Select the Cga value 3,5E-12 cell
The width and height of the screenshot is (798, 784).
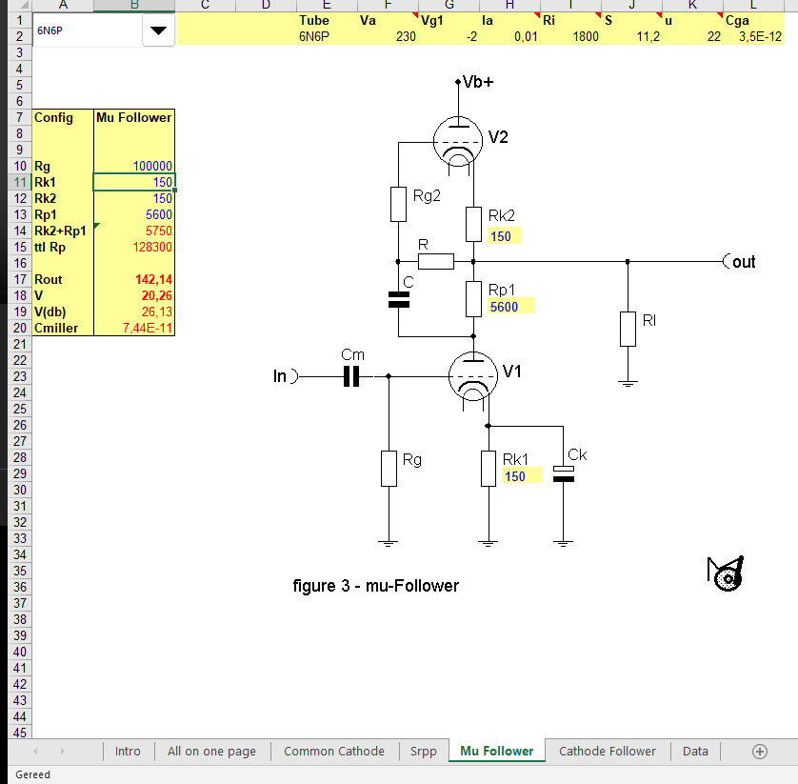click(754, 36)
